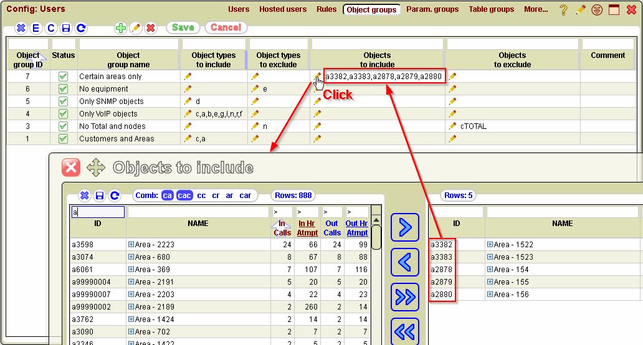Image resolution: width=643 pixels, height=345 pixels.
Task: Click the pencil edit icon in header
Action: (580, 10)
